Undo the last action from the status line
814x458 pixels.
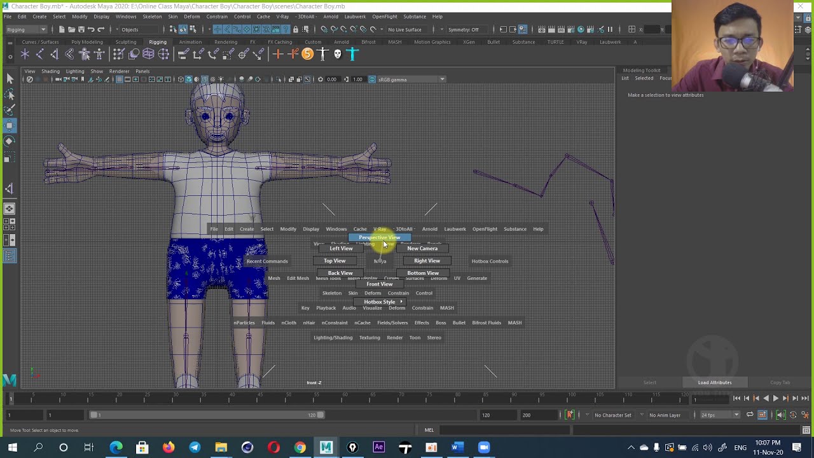click(x=91, y=29)
